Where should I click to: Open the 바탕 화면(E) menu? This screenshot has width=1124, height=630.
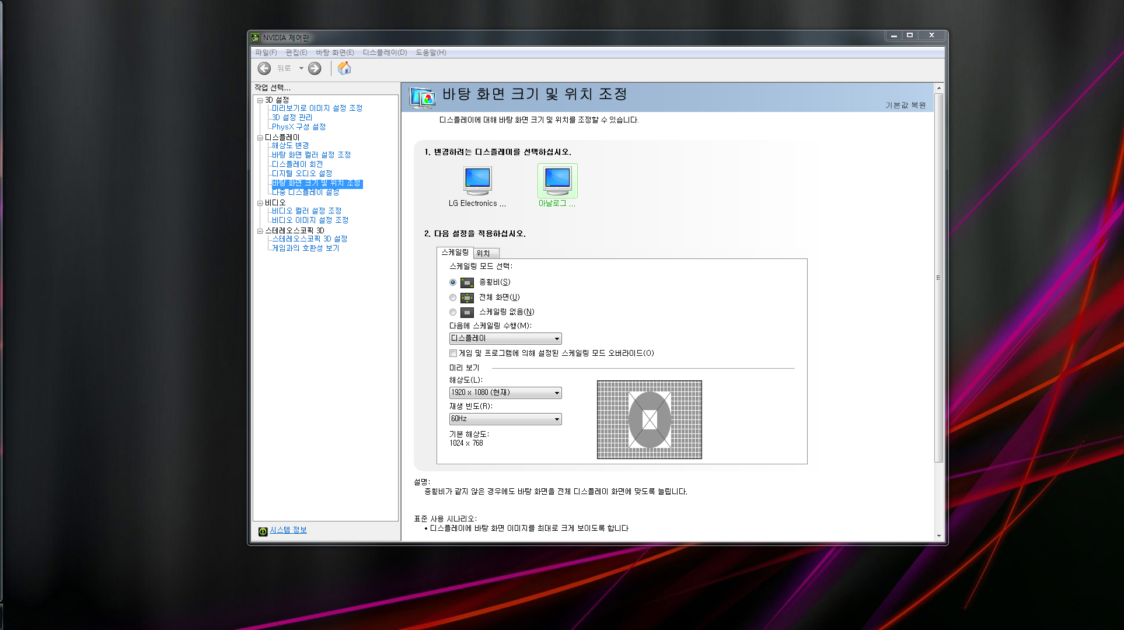(x=335, y=52)
